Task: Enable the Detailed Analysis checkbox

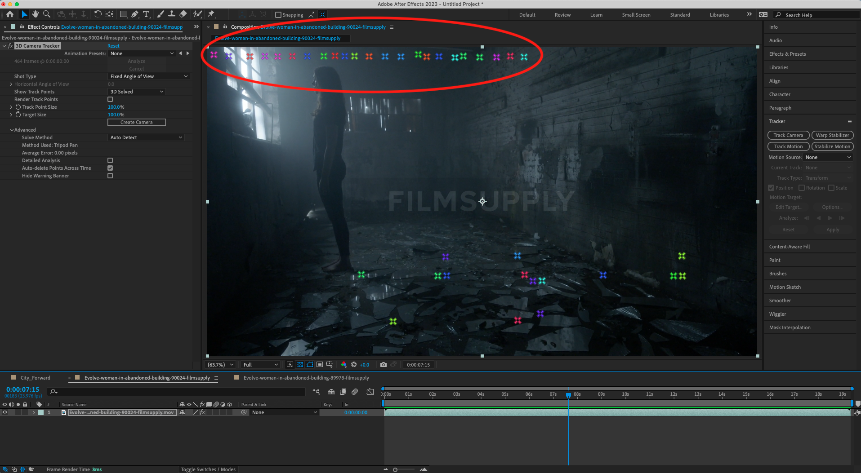Action: pyautogui.click(x=110, y=160)
